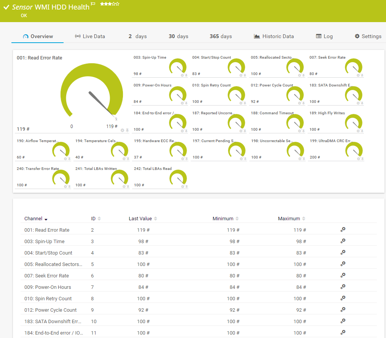Open the Historic Data tab
386x338 pixels.
coord(274,37)
